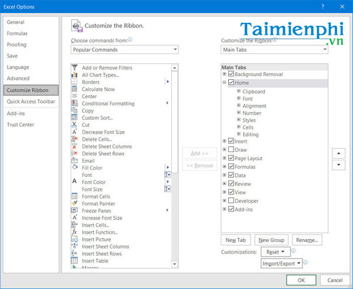The width and height of the screenshot is (353, 289).
Task: Toggle the Formulas tab checkbox
Action: 231,166
